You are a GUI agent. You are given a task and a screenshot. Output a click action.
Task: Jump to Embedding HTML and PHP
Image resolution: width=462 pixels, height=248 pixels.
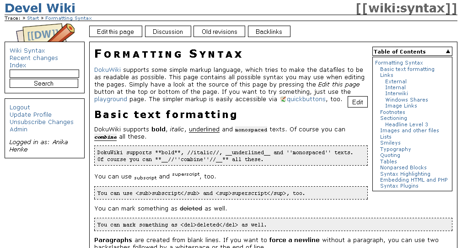tap(414, 180)
